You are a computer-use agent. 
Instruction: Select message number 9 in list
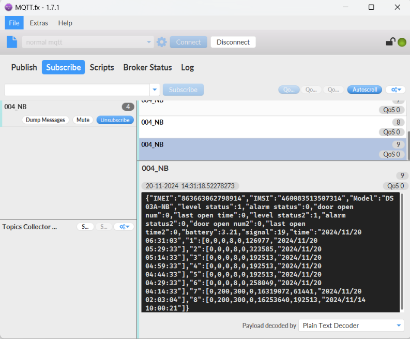click(272, 149)
